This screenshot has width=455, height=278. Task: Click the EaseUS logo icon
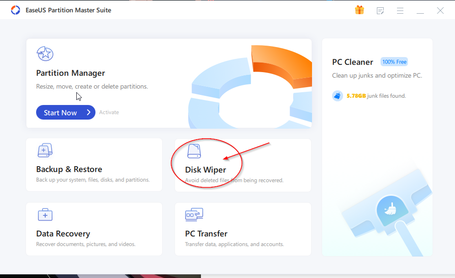(16, 10)
